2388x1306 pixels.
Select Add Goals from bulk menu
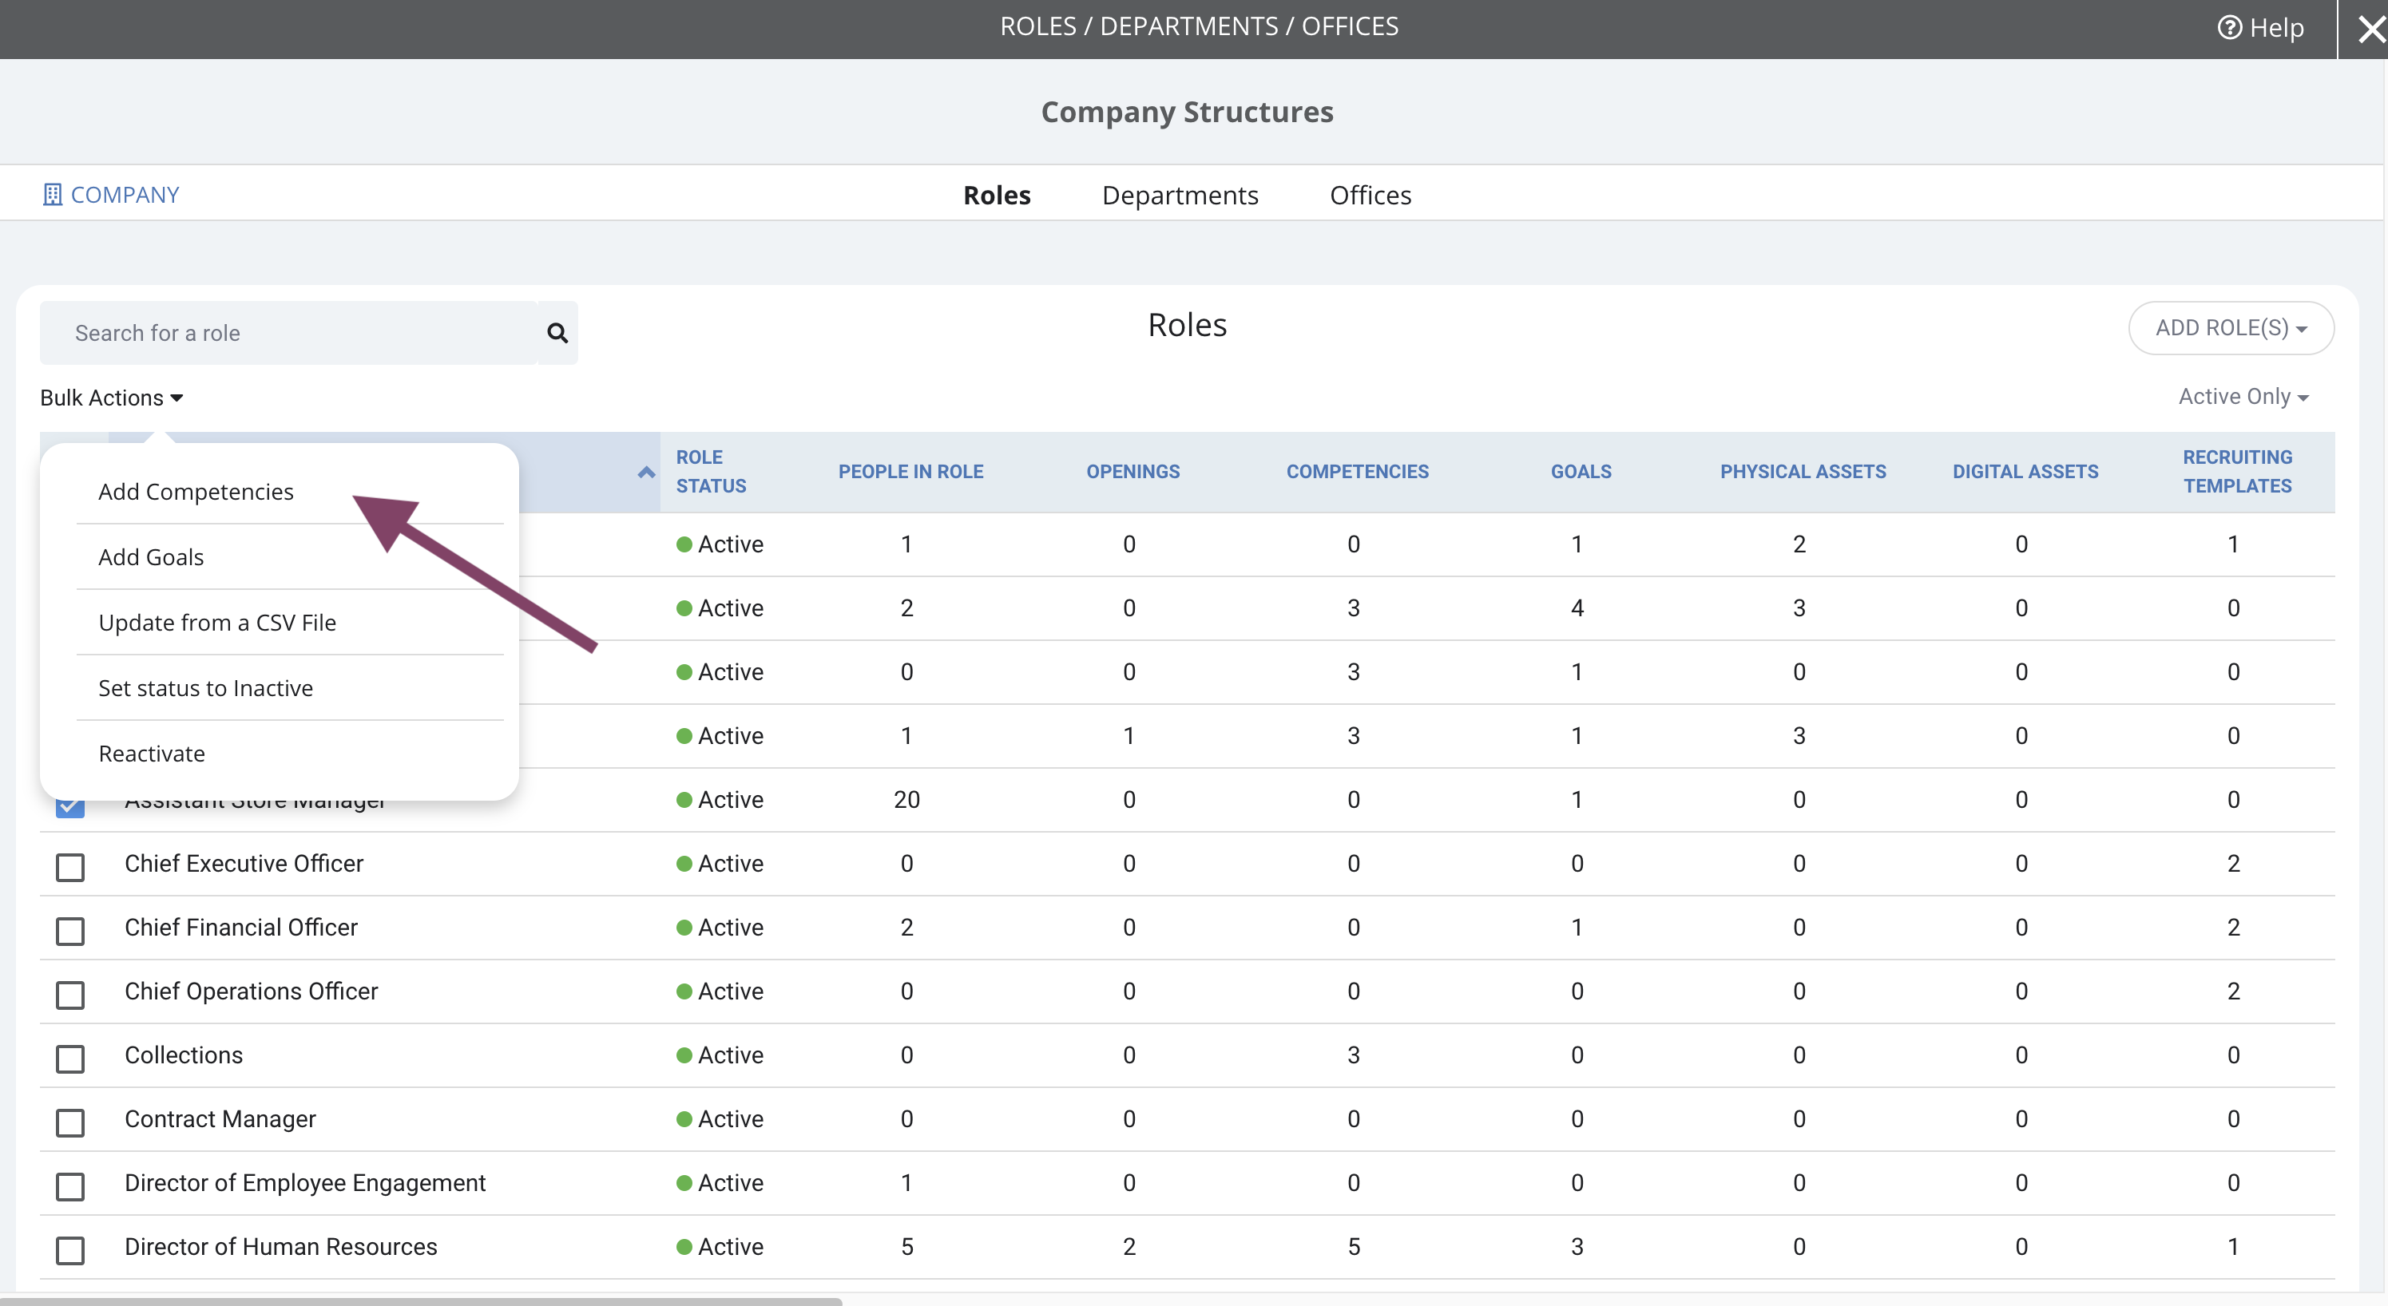[151, 557]
